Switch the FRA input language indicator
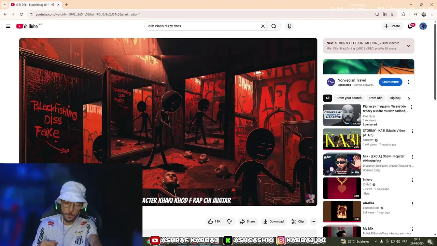 point(405,242)
